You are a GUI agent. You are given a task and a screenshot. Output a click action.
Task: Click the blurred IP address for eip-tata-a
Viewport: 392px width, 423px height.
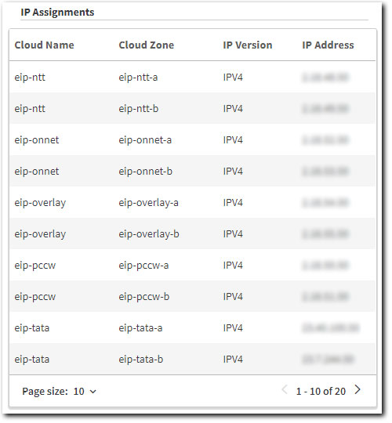pyautogui.click(x=330, y=327)
